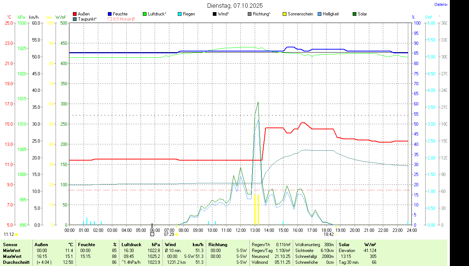
Task: Click the sunset icon next to 18:42
Action: 336,234
